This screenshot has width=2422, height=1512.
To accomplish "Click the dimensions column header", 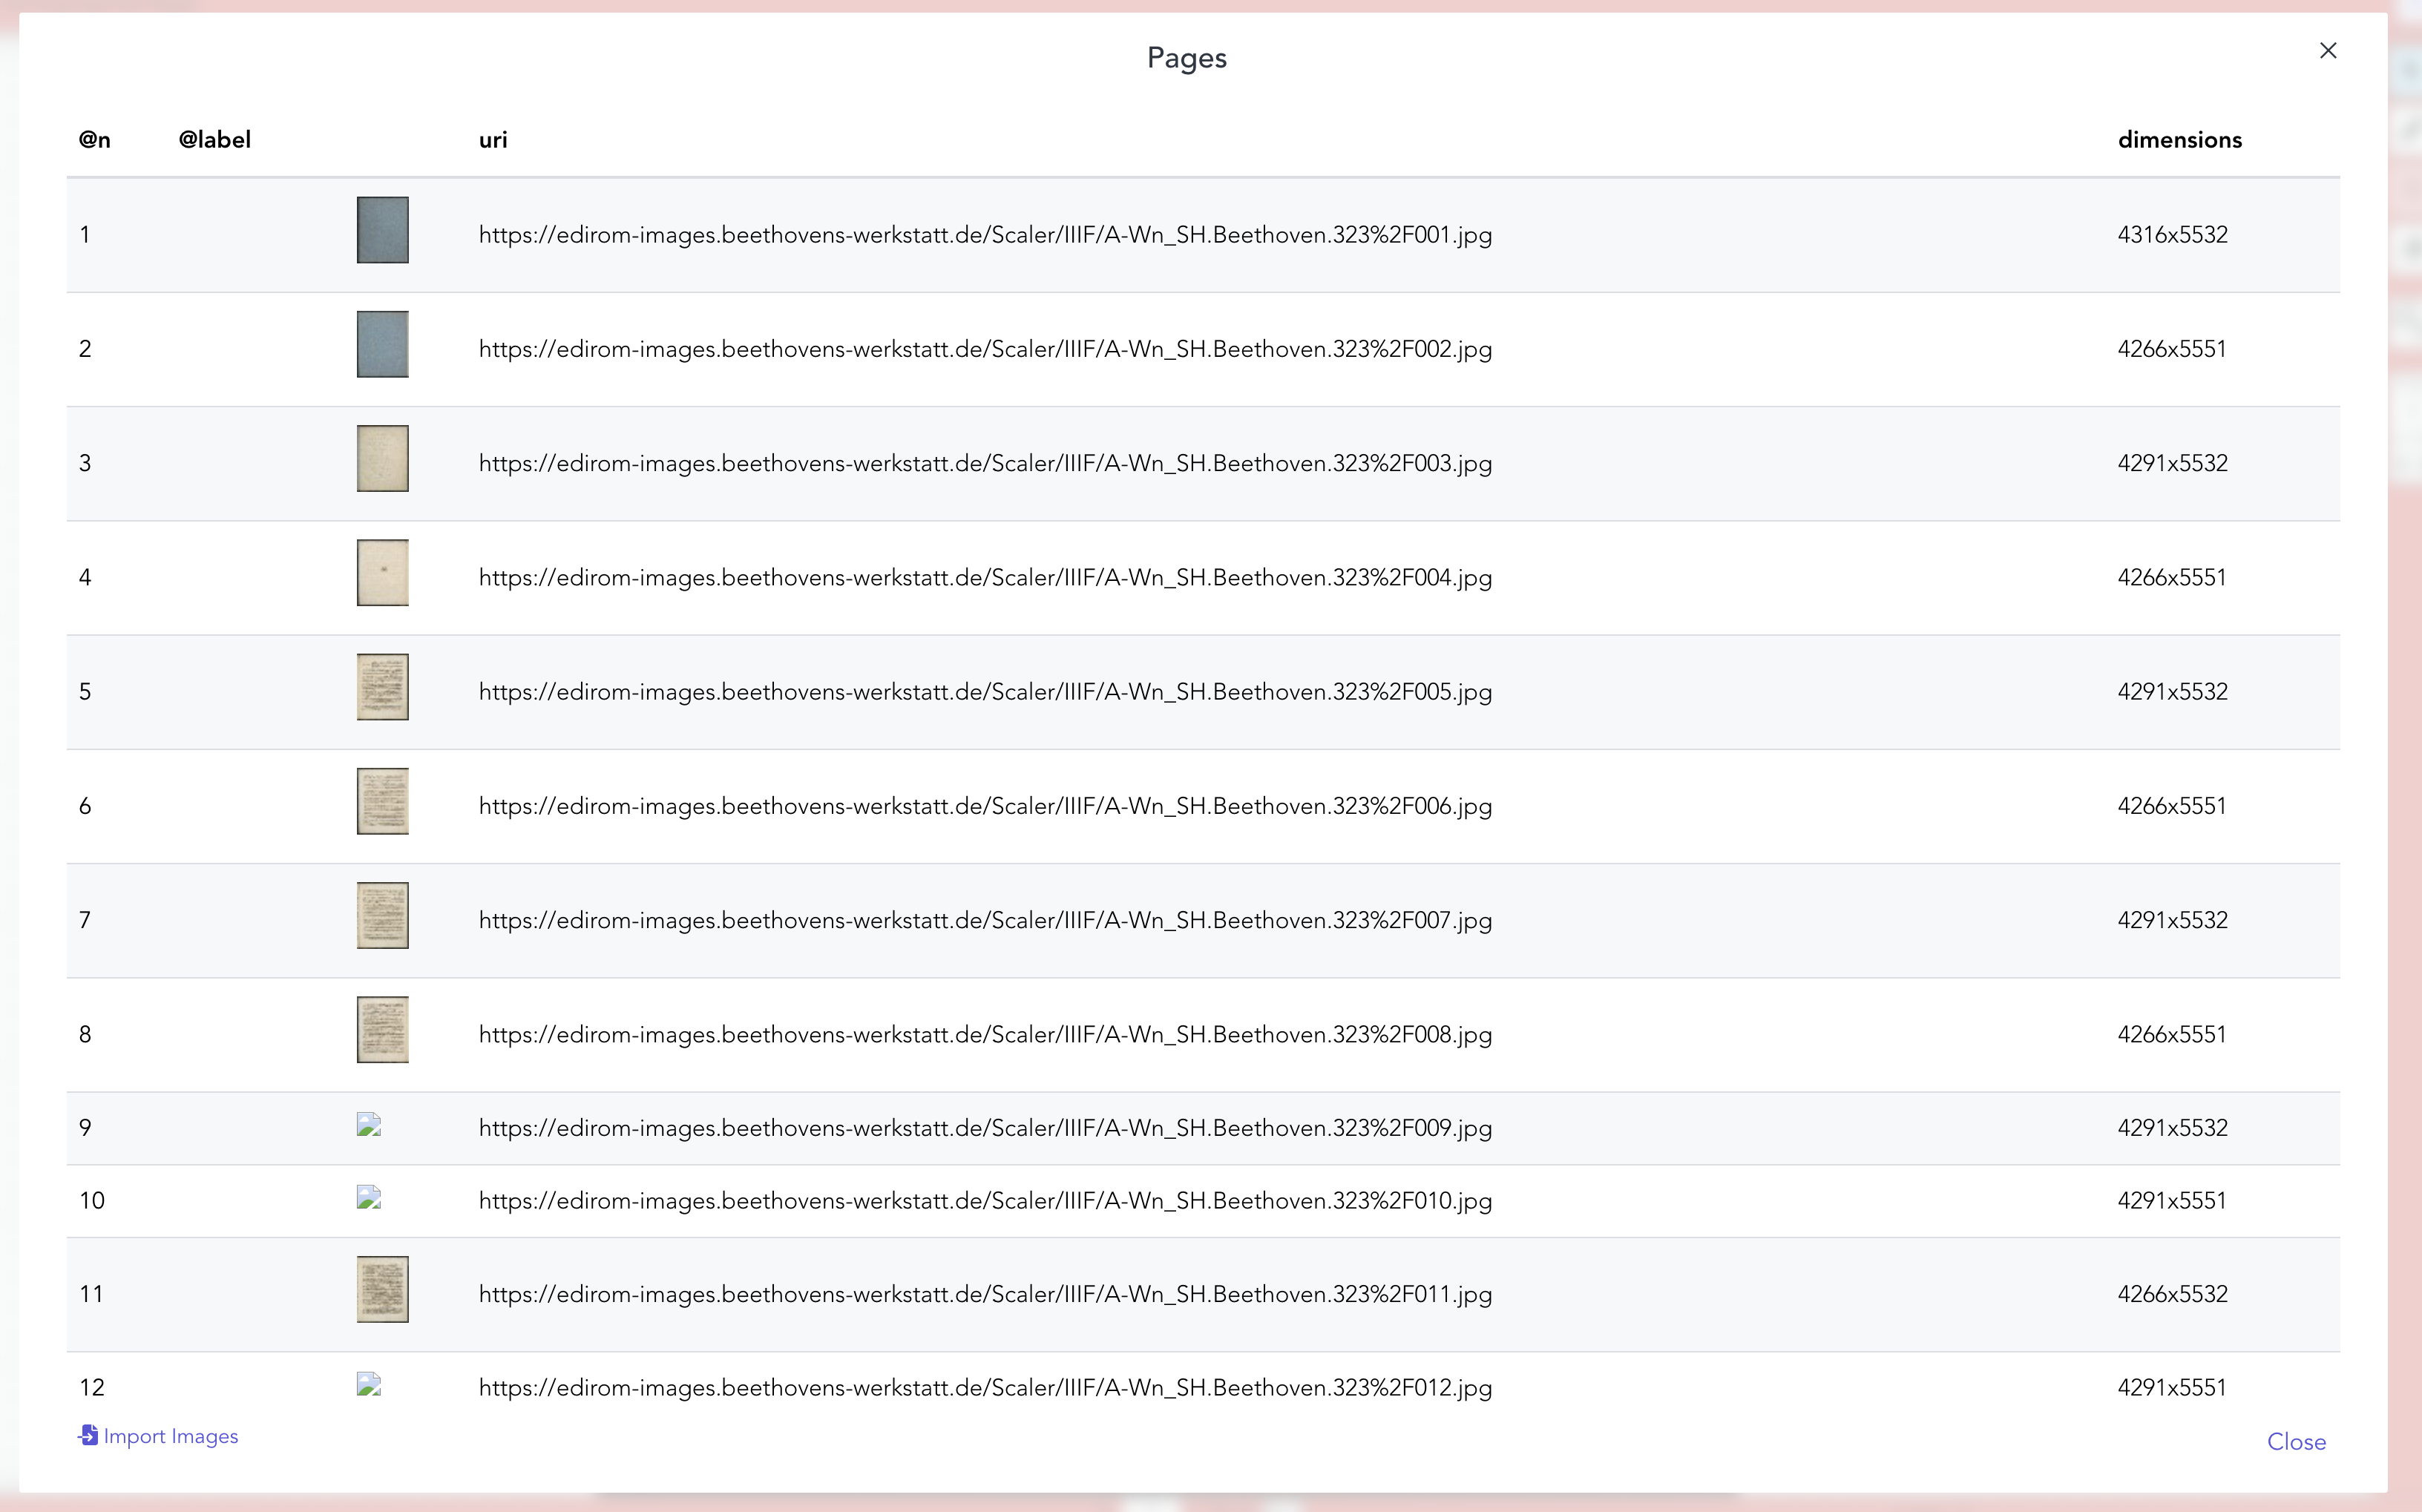I will [x=2180, y=139].
